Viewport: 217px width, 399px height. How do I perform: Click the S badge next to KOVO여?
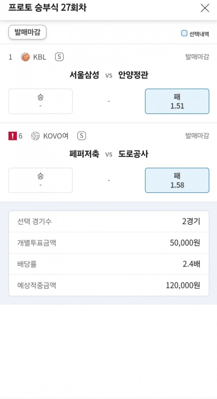point(82,136)
